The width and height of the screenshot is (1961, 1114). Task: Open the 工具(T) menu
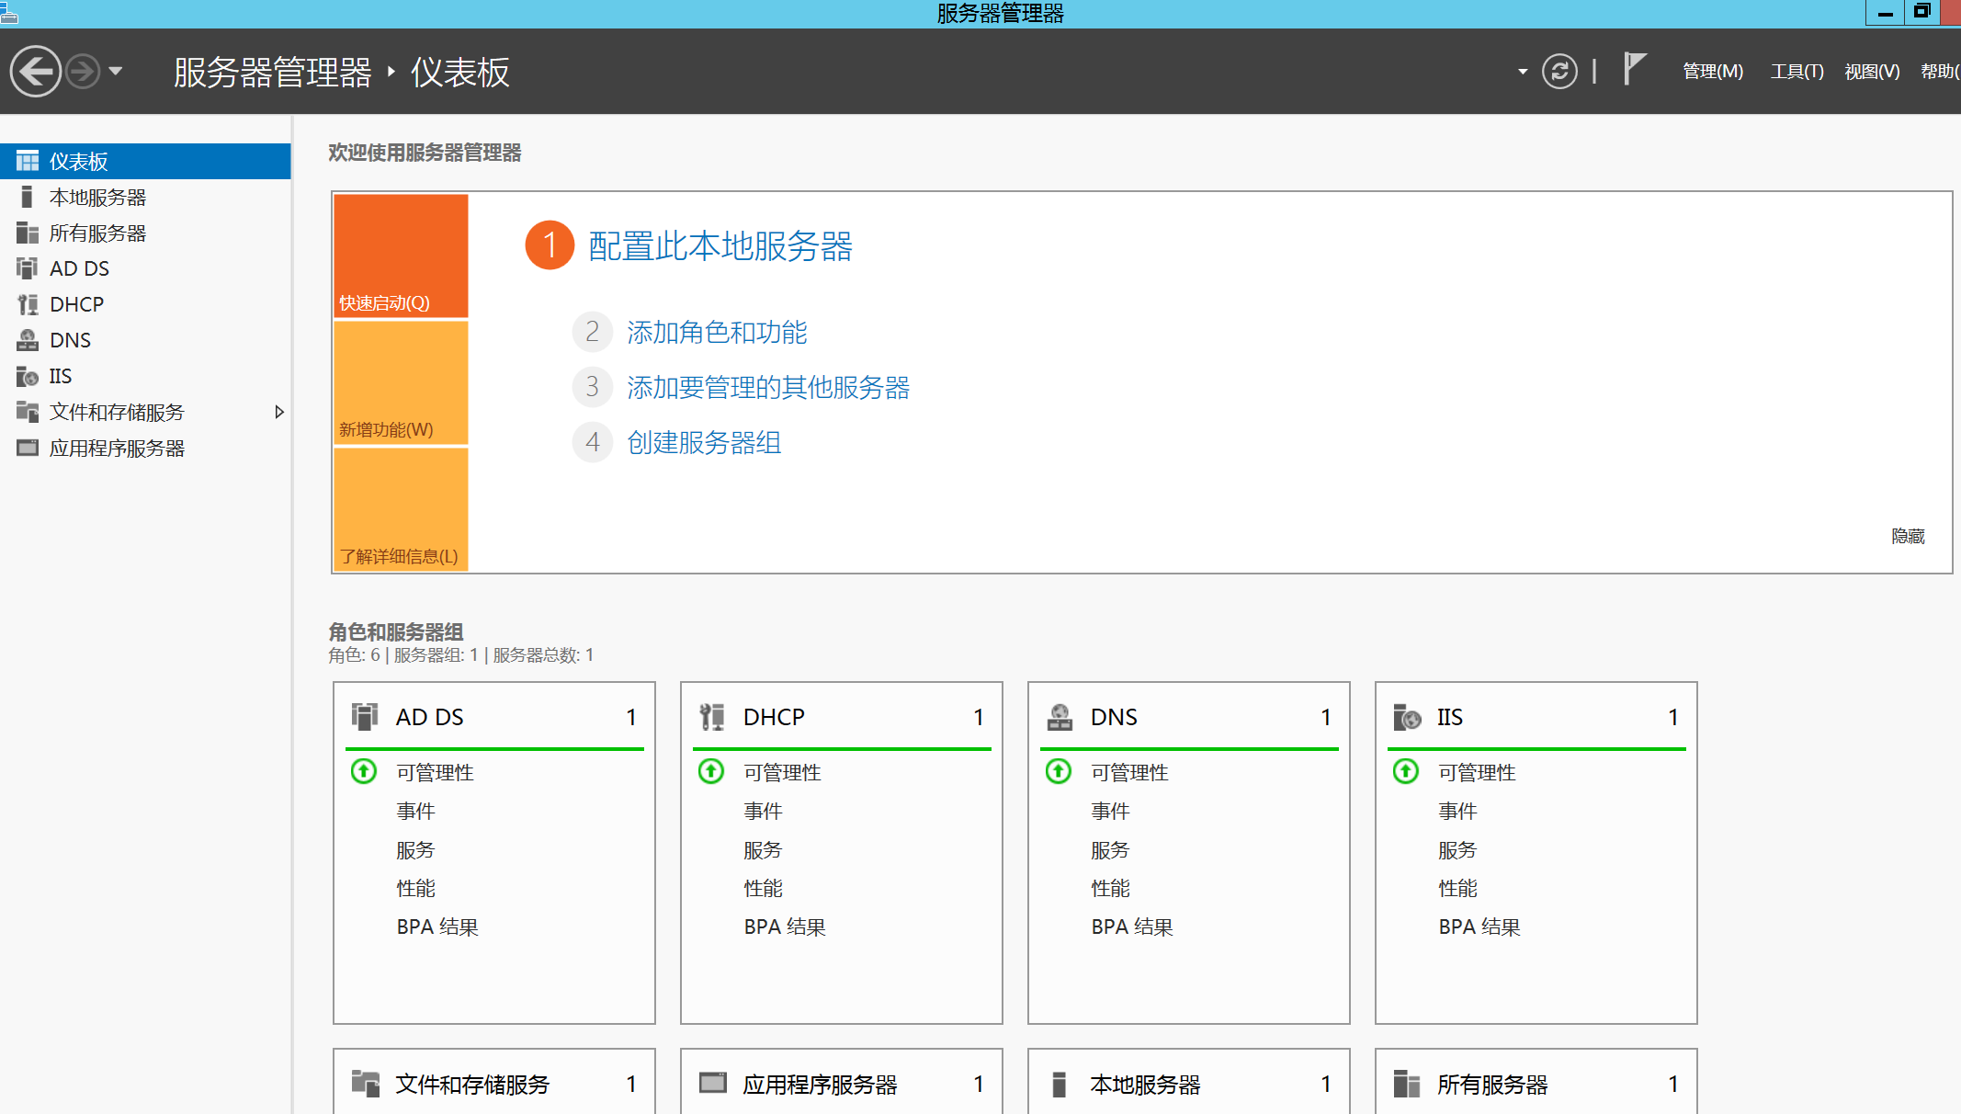click(1797, 71)
